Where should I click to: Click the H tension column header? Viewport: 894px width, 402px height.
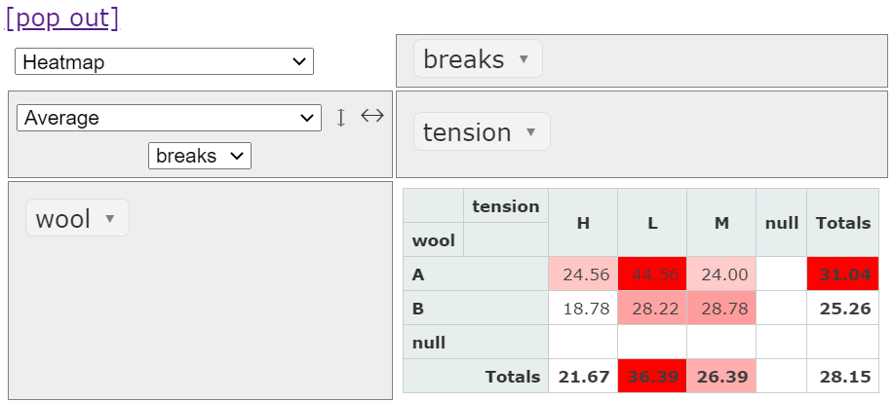(x=583, y=223)
